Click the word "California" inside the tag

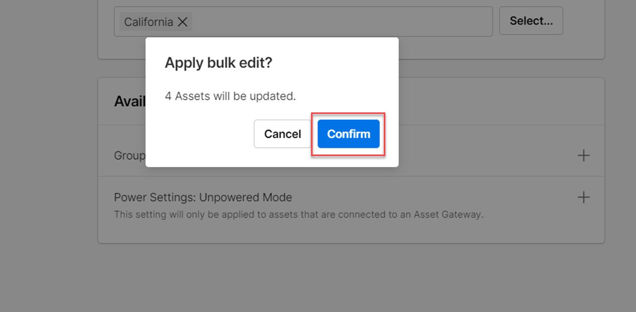pos(148,22)
